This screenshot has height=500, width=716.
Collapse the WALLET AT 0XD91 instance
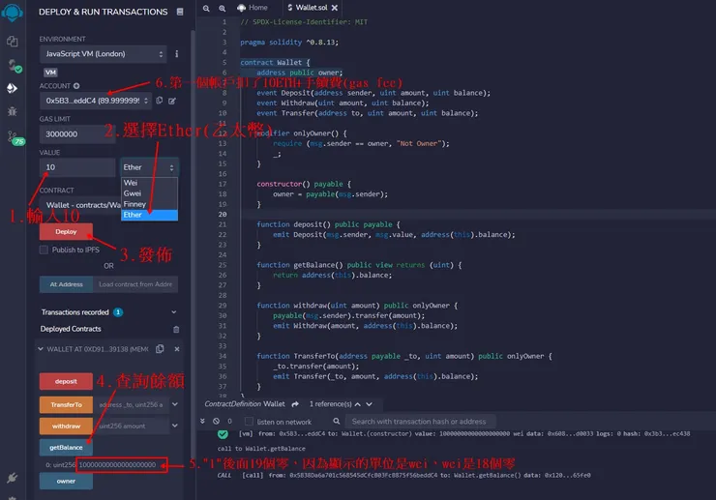41,349
